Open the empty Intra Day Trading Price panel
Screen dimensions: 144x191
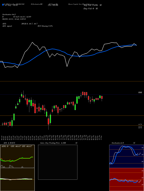coord(58,162)
